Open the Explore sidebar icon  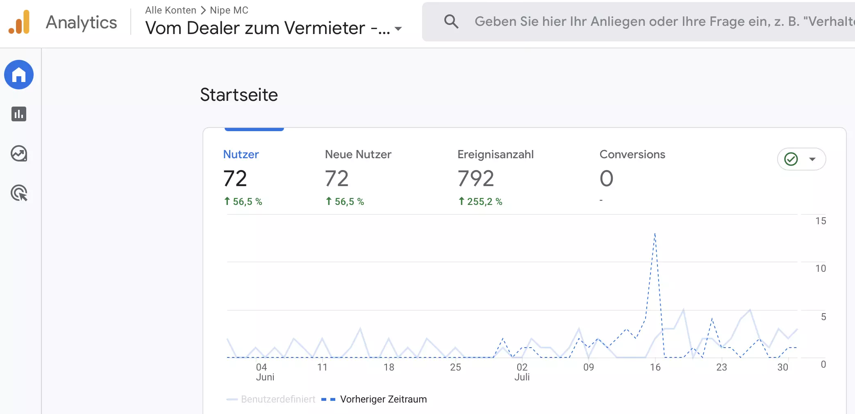[x=19, y=153]
